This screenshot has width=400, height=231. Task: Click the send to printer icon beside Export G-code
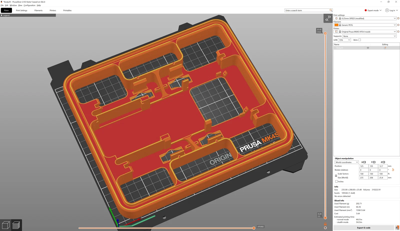point(397,228)
